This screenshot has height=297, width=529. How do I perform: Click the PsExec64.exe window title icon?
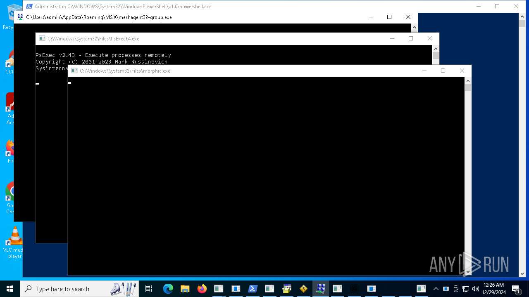pos(42,39)
